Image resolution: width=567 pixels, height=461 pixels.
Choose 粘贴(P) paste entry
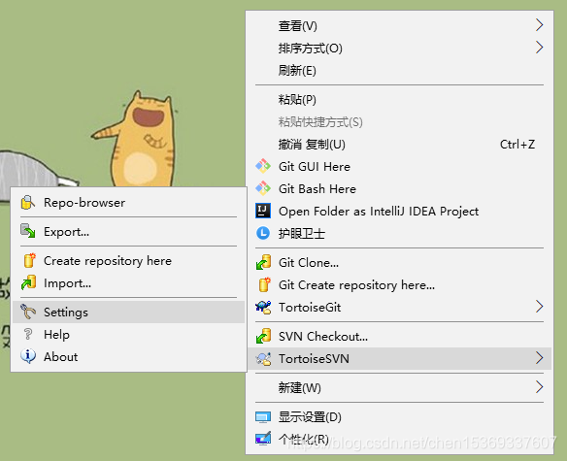point(399,99)
